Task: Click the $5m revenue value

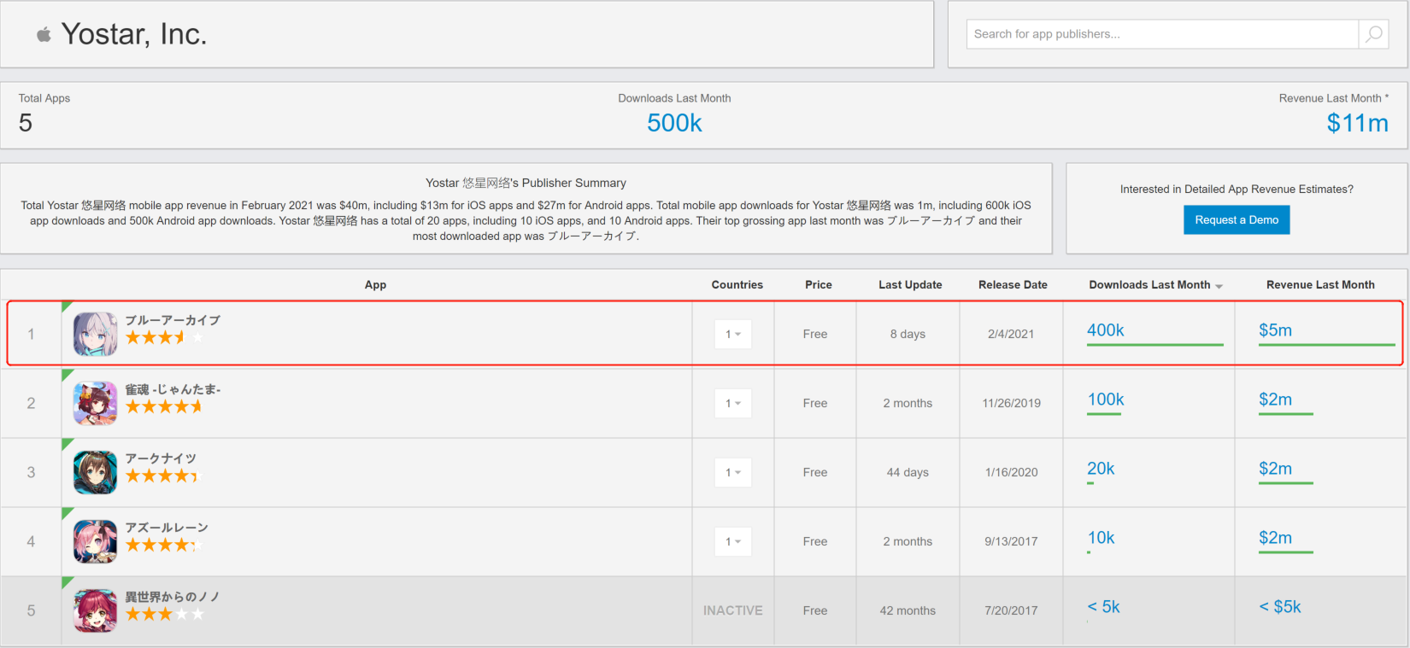Action: 1275,330
